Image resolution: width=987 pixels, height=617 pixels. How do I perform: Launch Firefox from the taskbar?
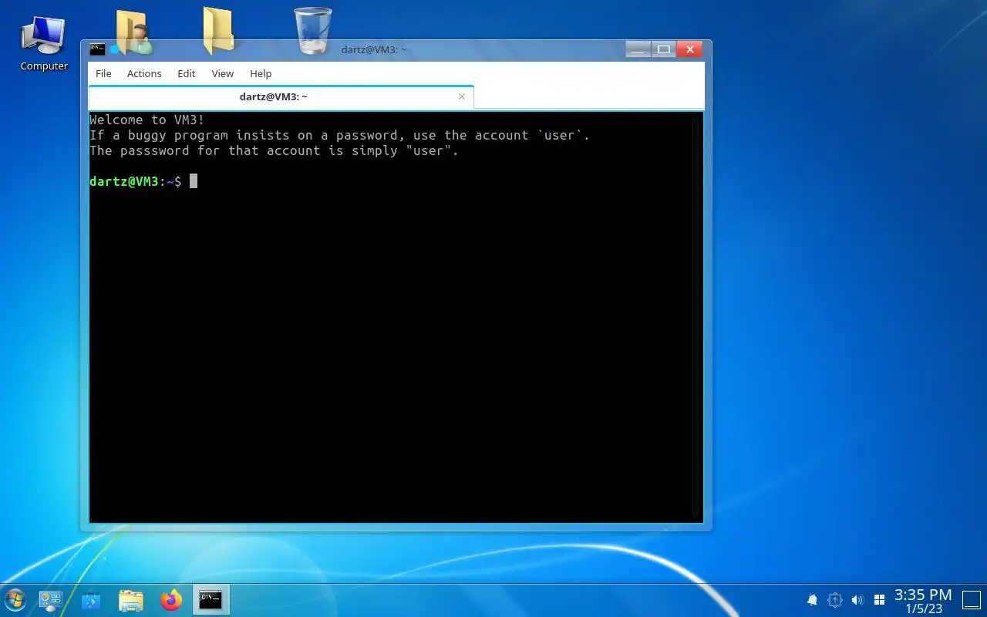pyautogui.click(x=171, y=600)
